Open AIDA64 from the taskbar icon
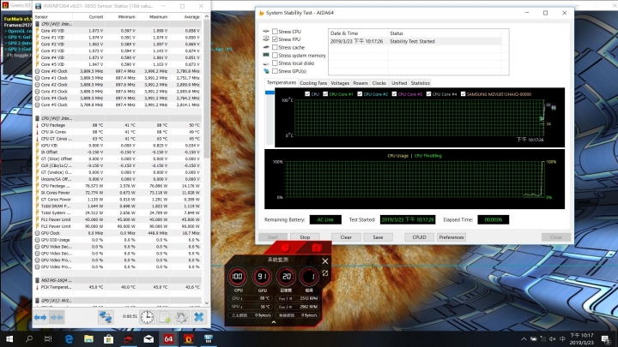 (168, 339)
